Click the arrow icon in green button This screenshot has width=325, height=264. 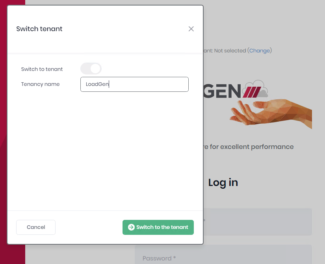[131, 227]
